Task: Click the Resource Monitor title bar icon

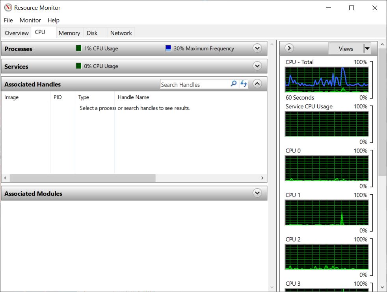Action: click(8, 8)
